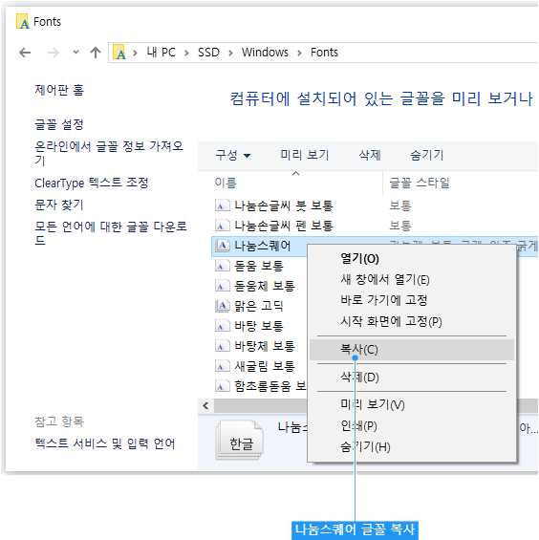This screenshot has width=539, height=540.
Task: Click the 한글 preview thumbnail in details pane
Action: click(x=240, y=441)
